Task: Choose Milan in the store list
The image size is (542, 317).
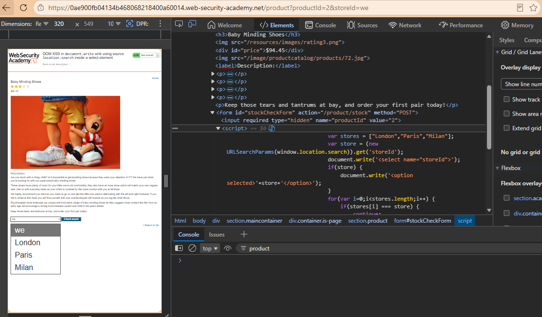Action: point(35,268)
